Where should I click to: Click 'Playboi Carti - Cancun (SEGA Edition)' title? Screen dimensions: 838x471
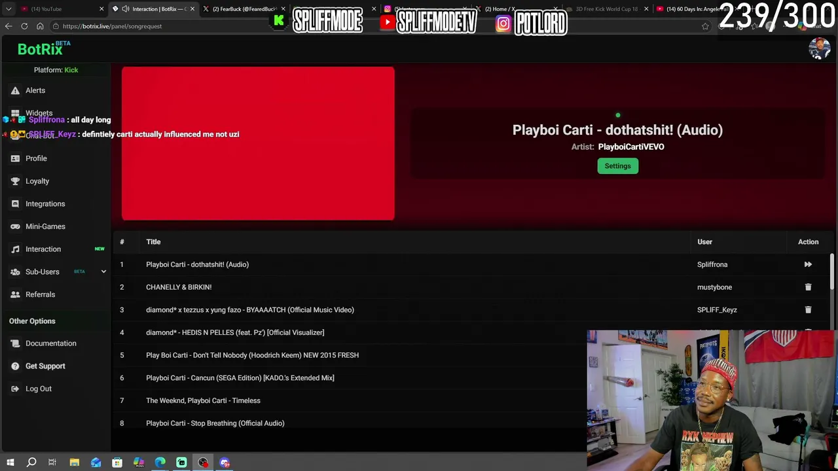(240, 378)
